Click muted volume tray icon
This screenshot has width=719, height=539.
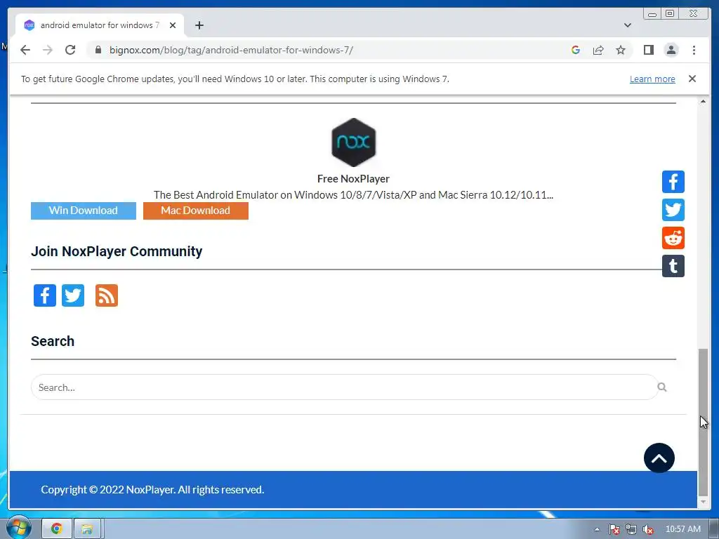(x=648, y=529)
